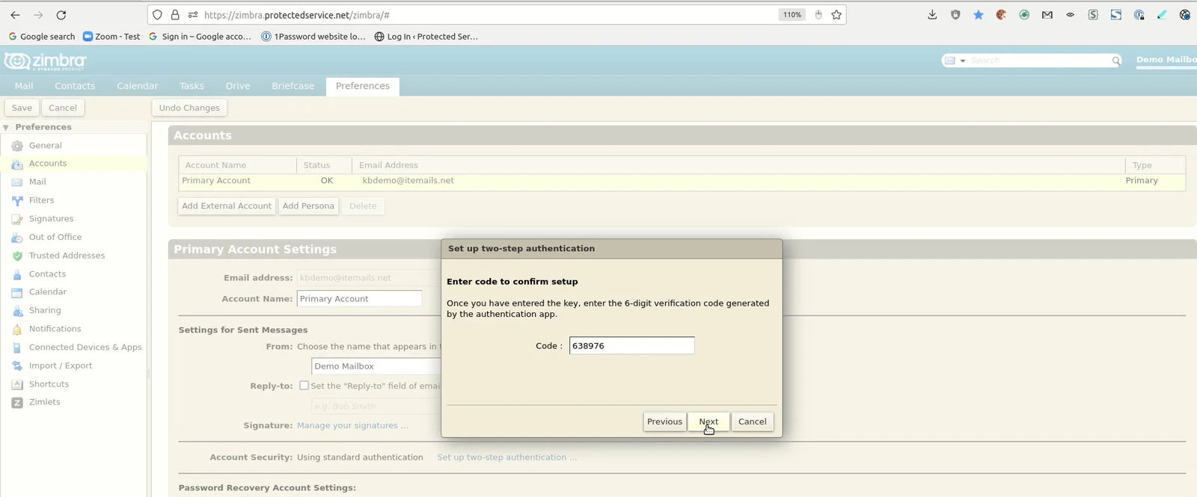Image resolution: width=1197 pixels, height=497 pixels.
Task: Click the shield tracking protection icon
Action: (x=157, y=15)
